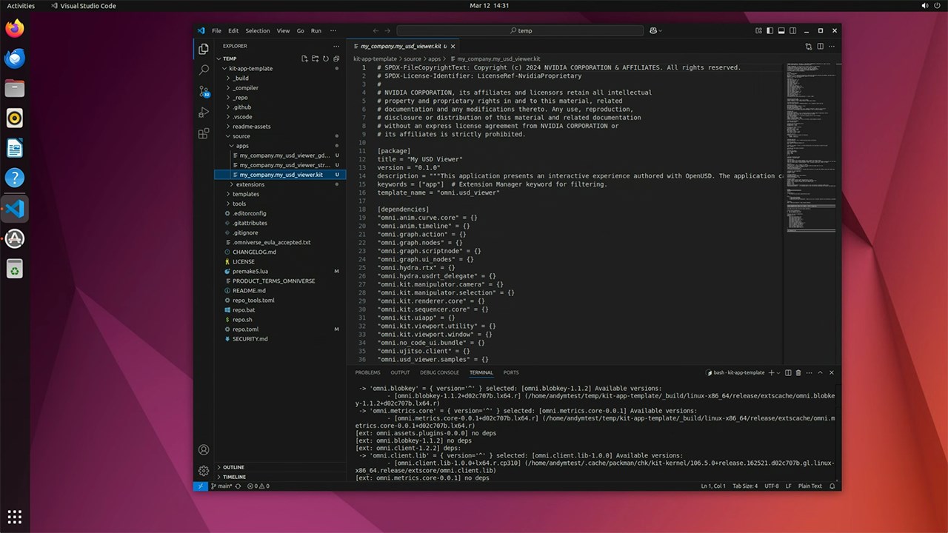Click the UTF-8 encoding indicator
Image resolution: width=948 pixels, height=533 pixels.
(x=771, y=486)
